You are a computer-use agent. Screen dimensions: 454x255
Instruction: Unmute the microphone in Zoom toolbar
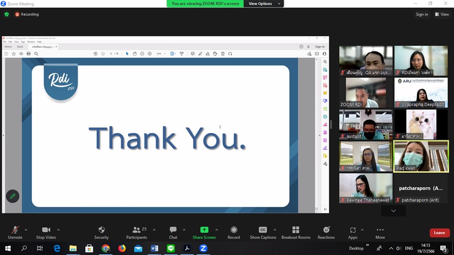coord(15,233)
